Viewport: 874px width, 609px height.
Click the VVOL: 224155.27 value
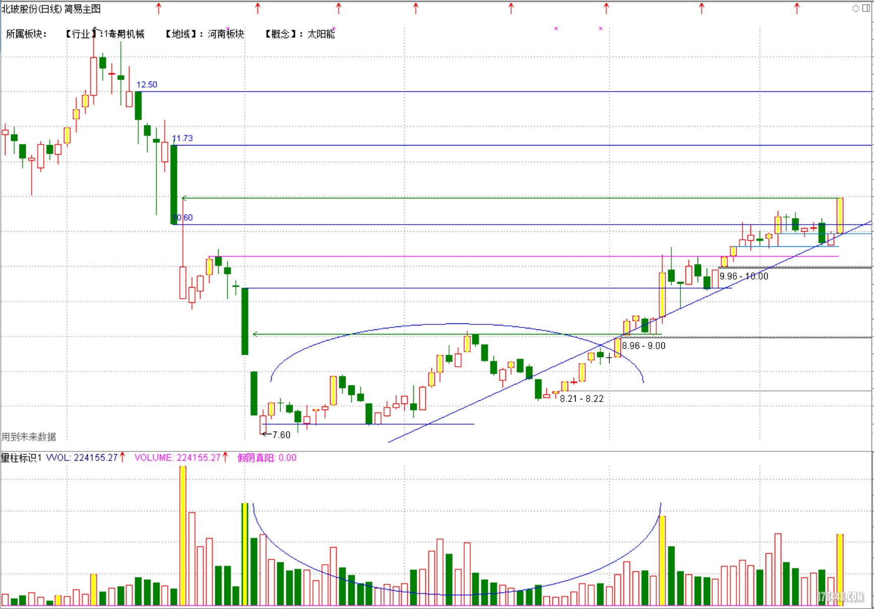pyautogui.click(x=82, y=457)
